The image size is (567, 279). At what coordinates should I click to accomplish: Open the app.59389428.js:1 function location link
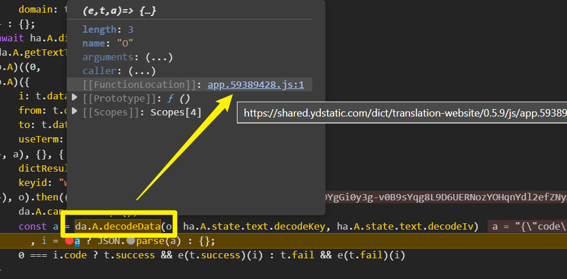pyautogui.click(x=255, y=85)
